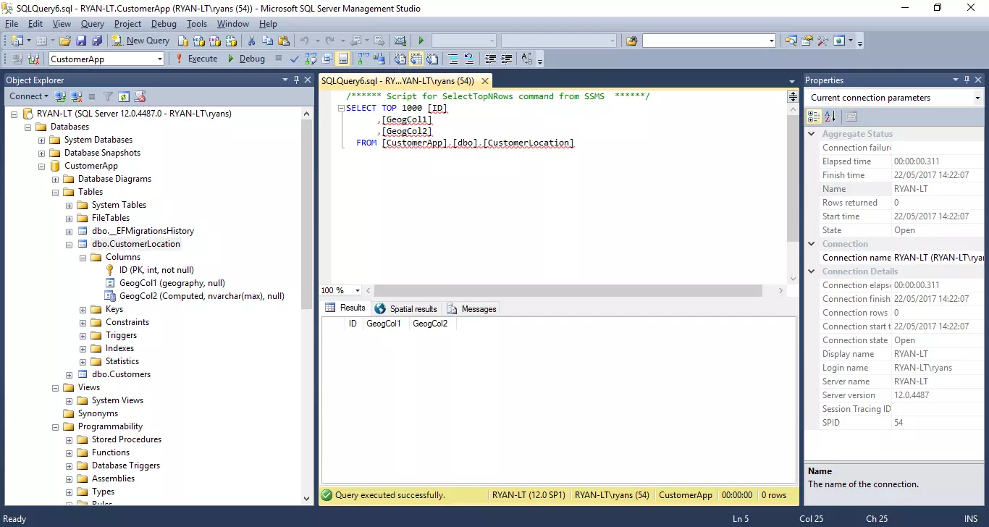This screenshot has width=989, height=527.
Task: Click the Save floppy disk icon
Action: [x=81, y=41]
